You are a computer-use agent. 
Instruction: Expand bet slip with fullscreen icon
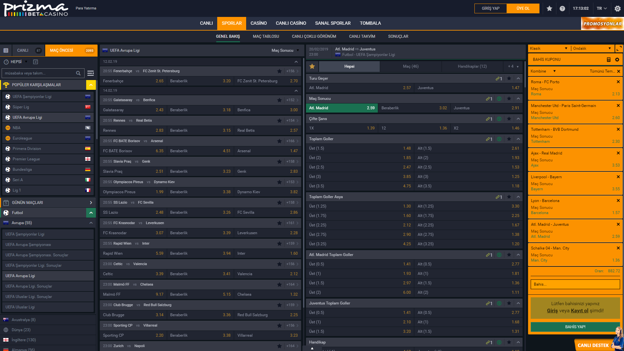click(x=619, y=48)
